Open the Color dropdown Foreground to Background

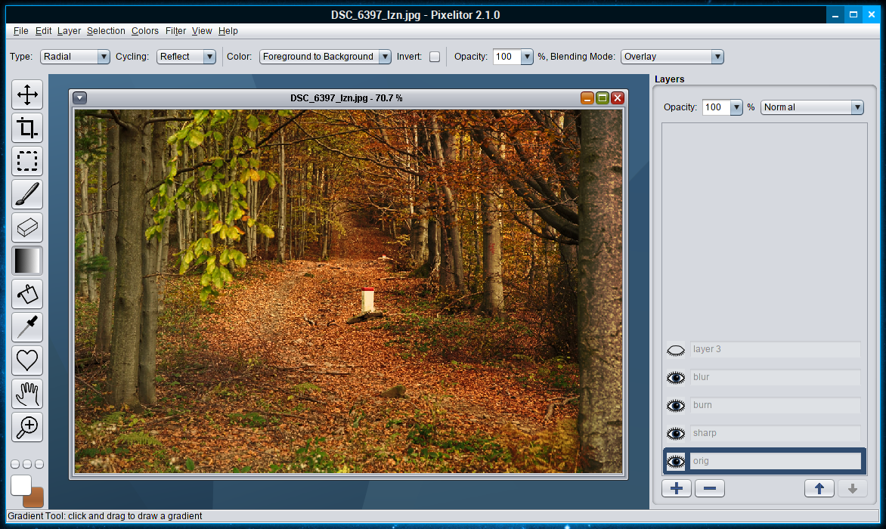[x=325, y=57]
